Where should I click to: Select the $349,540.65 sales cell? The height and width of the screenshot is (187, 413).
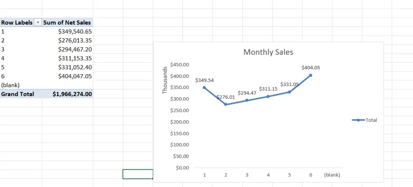point(75,31)
